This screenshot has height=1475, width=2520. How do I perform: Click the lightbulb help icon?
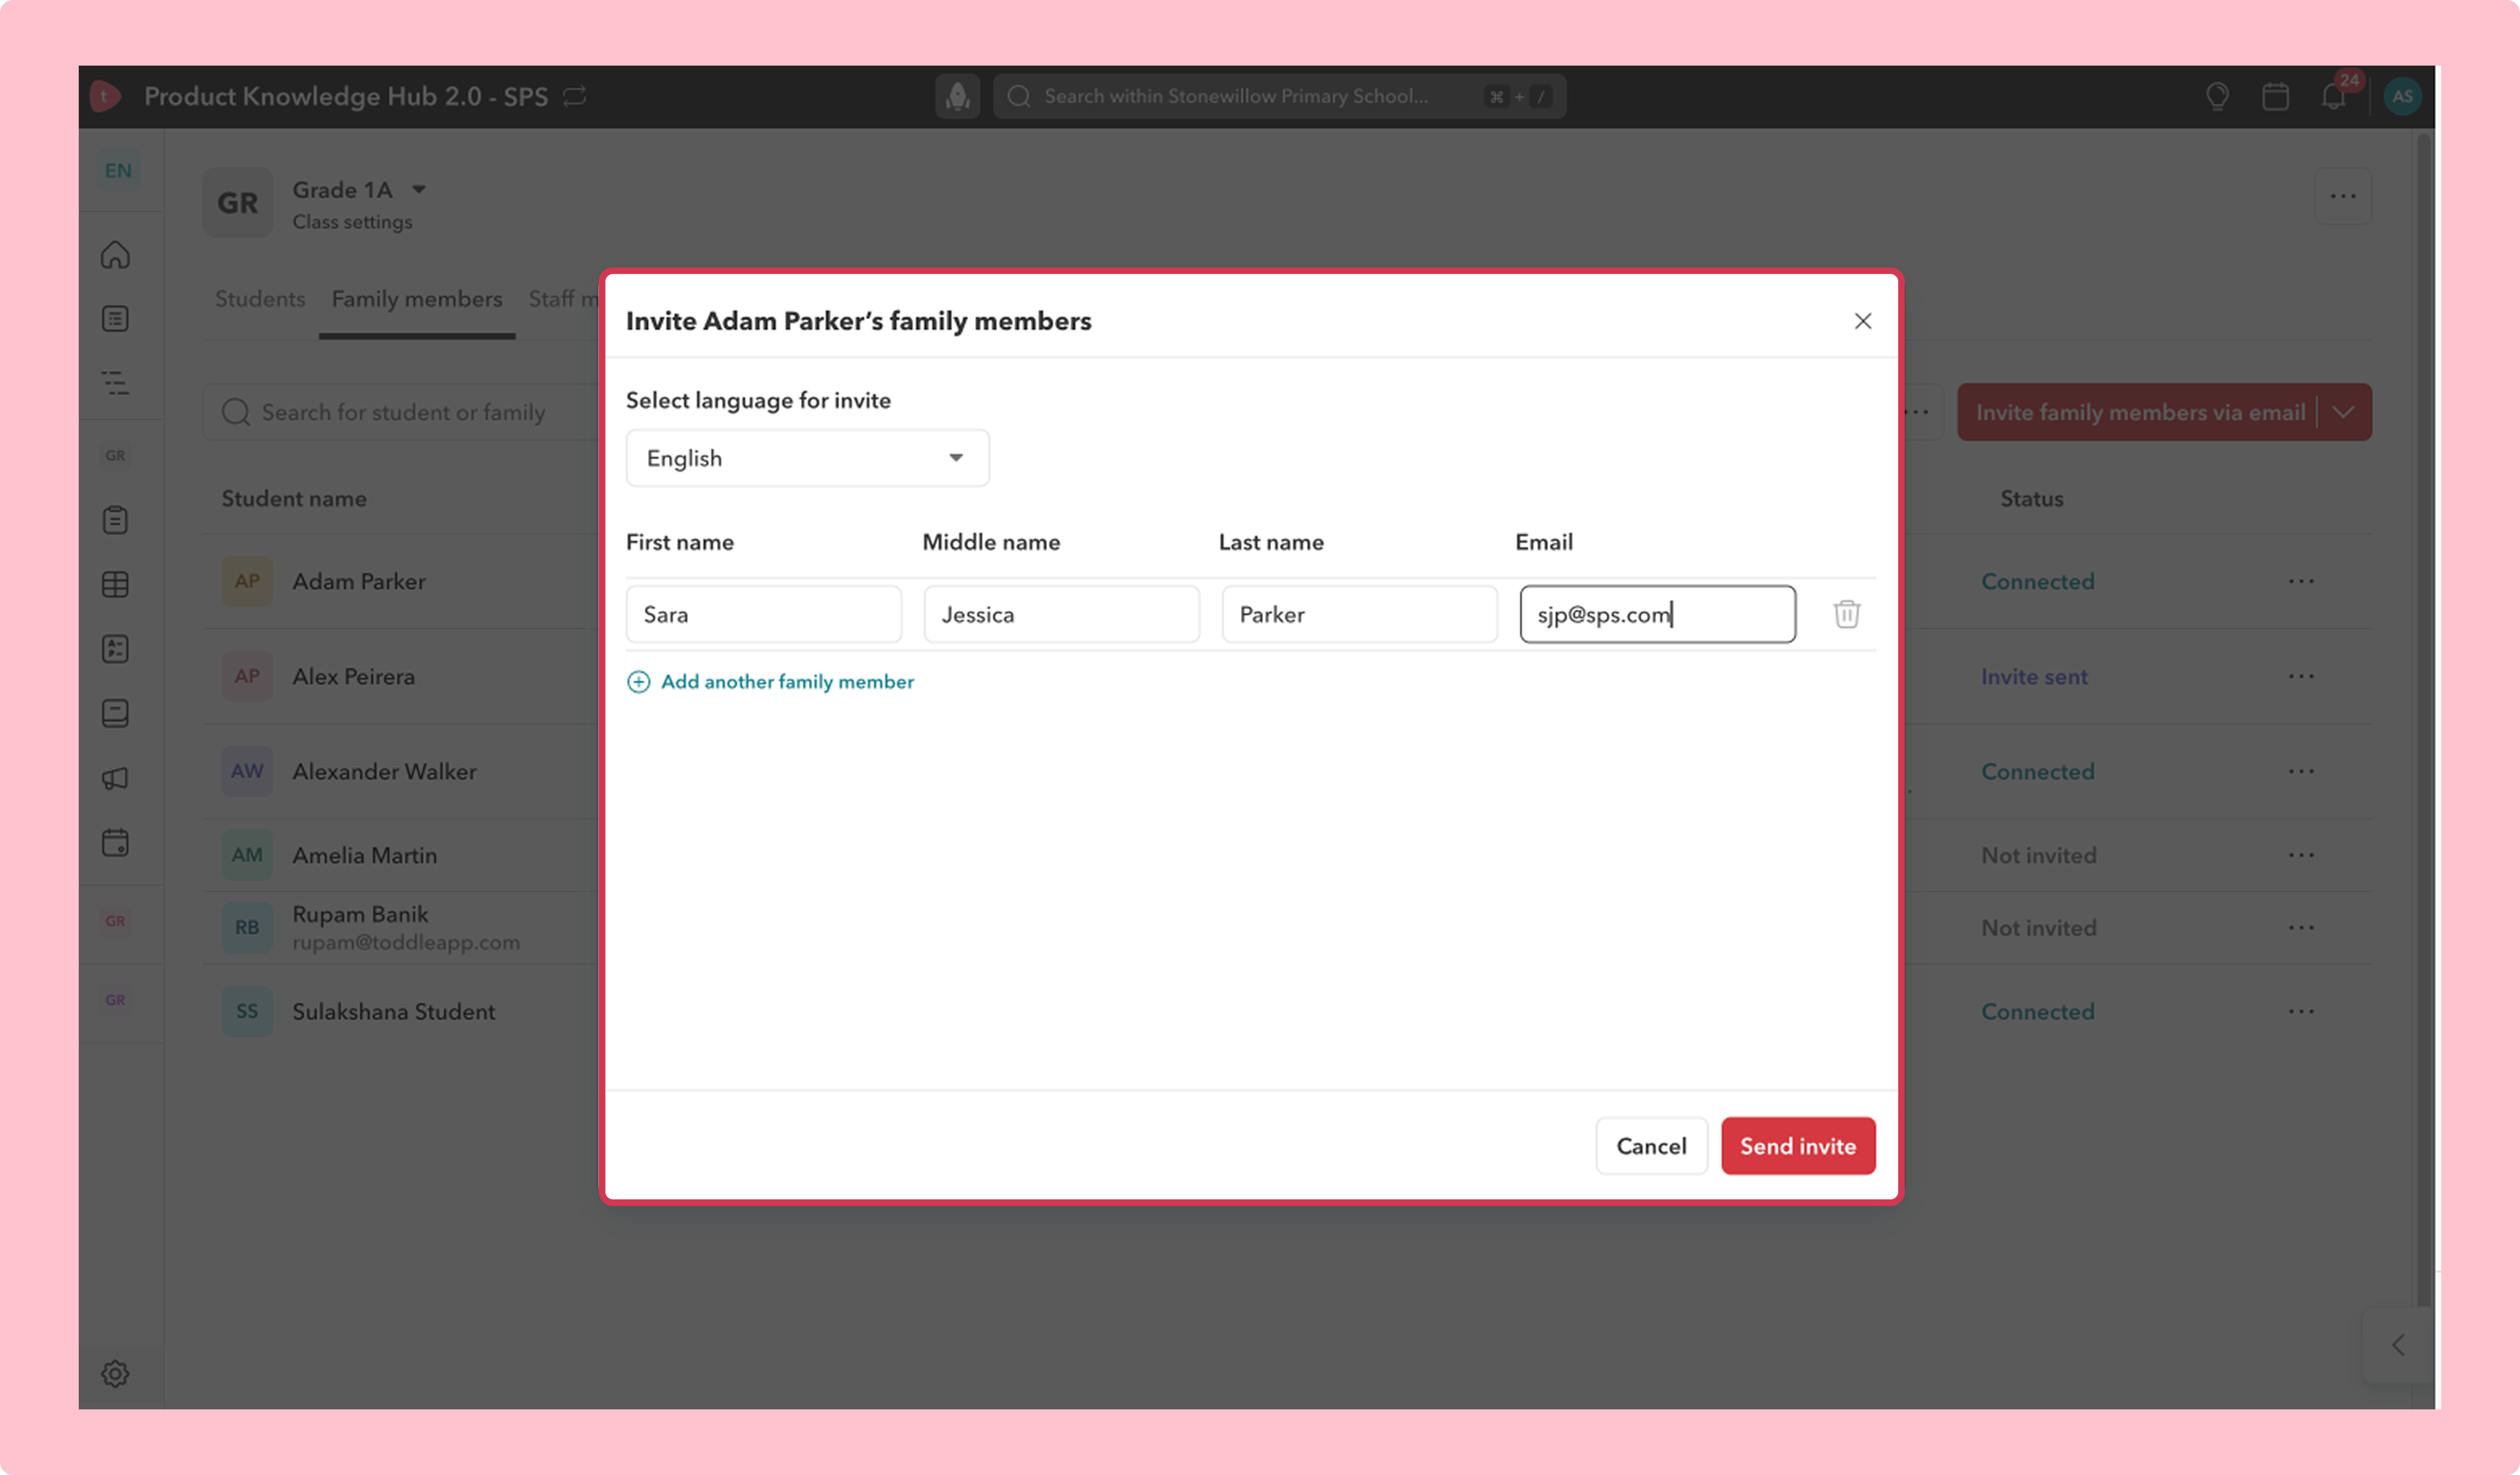click(2217, 96)
